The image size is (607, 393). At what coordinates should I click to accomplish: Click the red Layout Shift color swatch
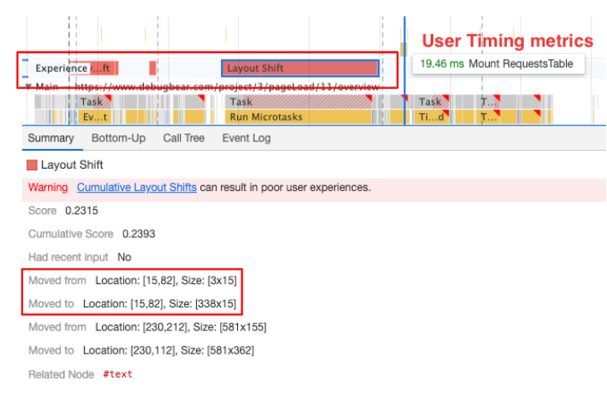[x=33, y=164]
